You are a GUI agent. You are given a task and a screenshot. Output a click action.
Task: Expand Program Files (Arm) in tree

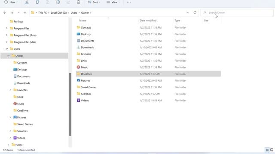click(7, 35)
